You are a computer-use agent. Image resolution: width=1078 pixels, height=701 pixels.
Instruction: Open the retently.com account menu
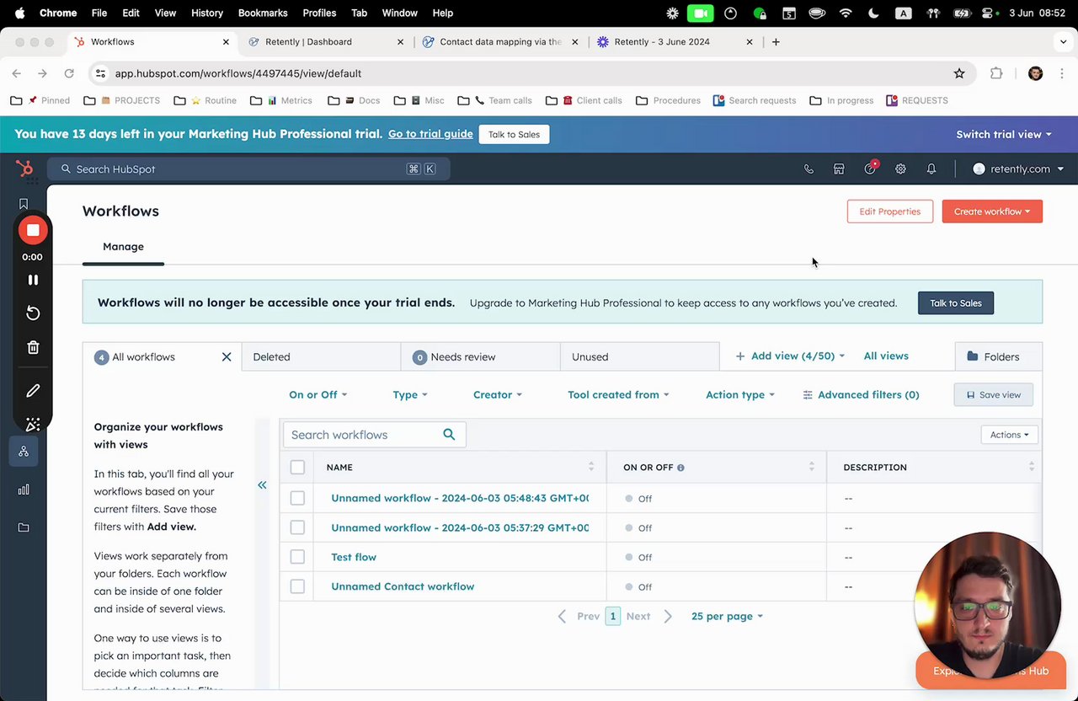[x=1018, y=169]
